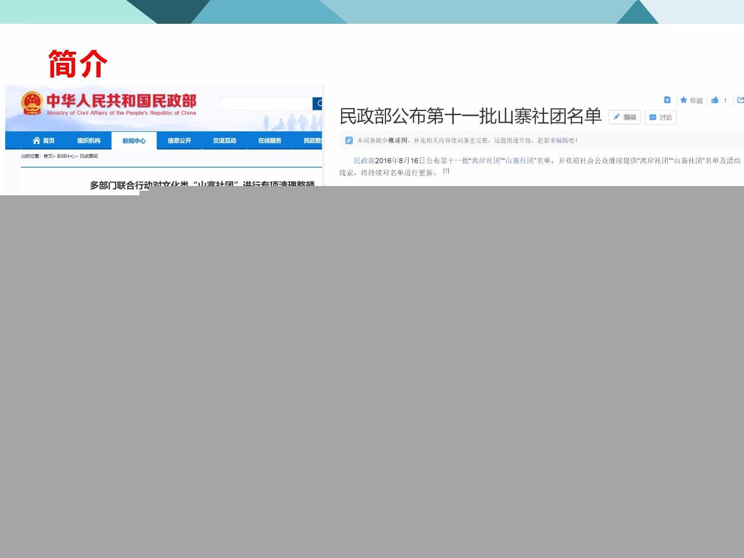This screenshot has width=744, height=558.
Task: Open the 首页 home tab
Action: (x=44, y=141)
